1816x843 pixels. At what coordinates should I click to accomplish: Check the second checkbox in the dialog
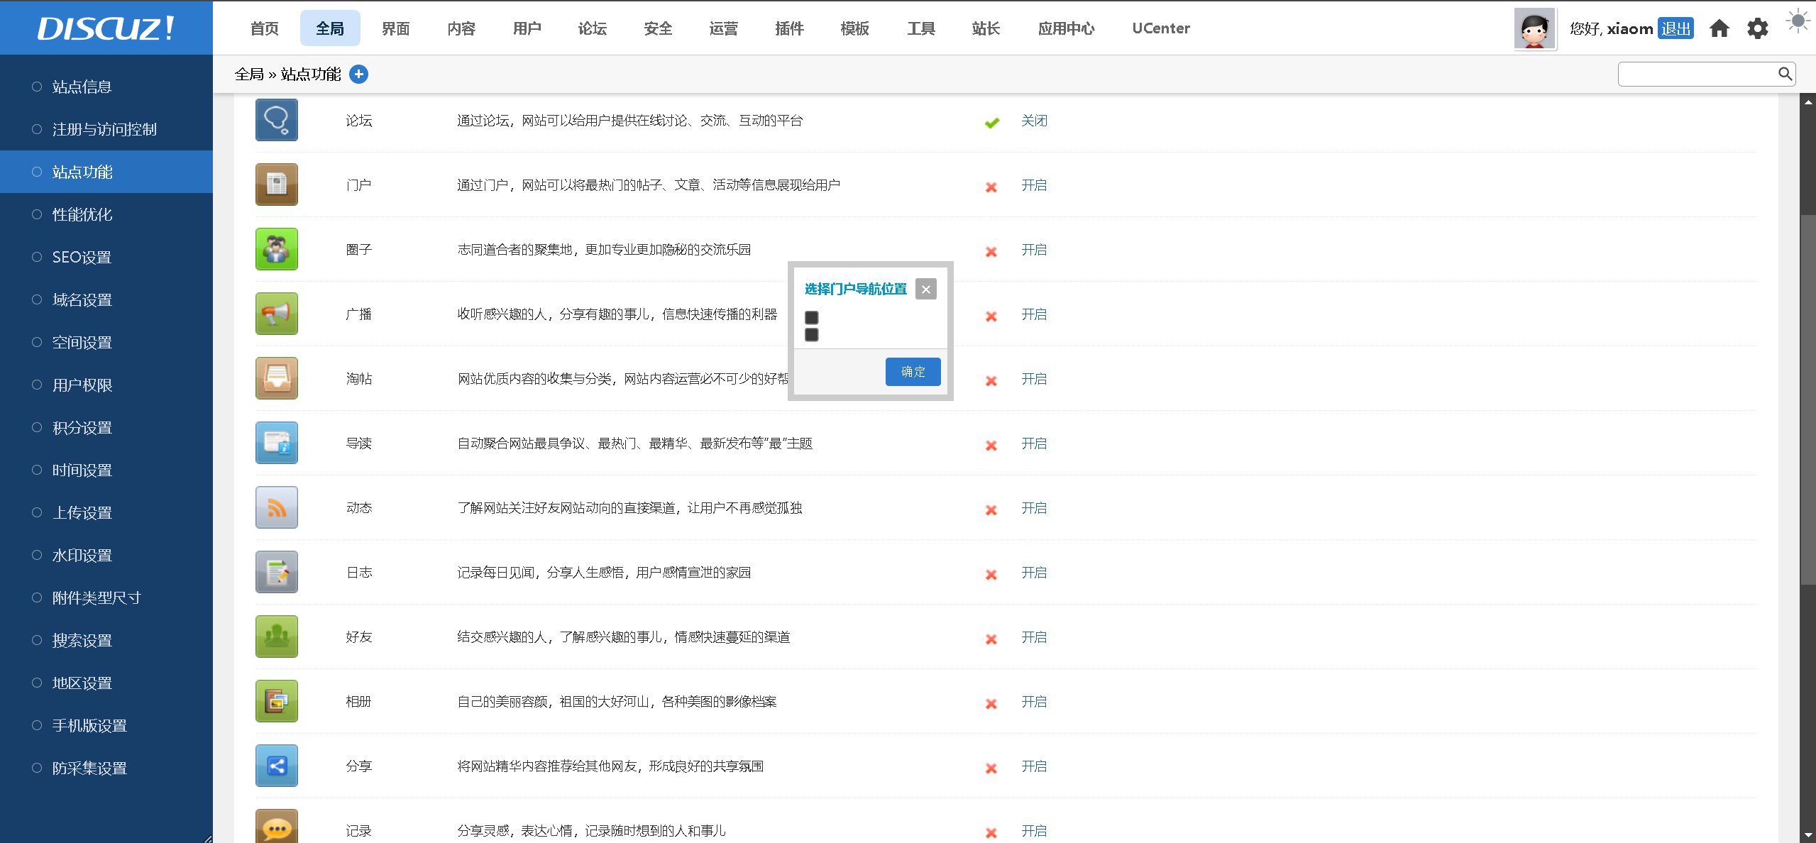812,335
